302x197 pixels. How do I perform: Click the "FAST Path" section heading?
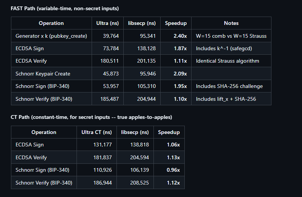64,8
